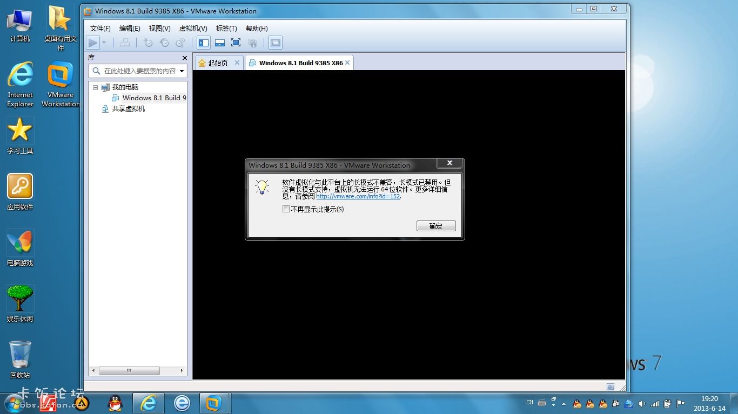738x414 pixels.
Task: Click the CH language indicator in tray
Action: (x=530, y=403)
